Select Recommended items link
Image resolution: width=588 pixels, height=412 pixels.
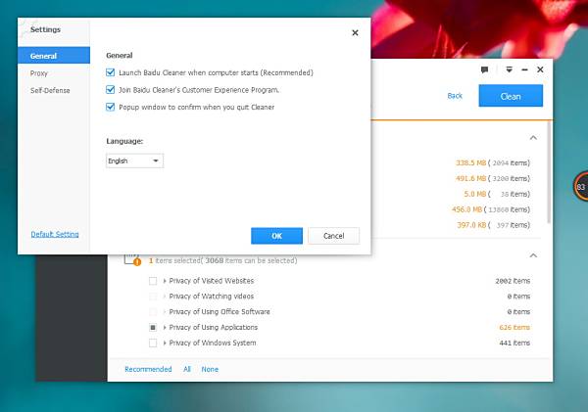[x=148, y=369]
